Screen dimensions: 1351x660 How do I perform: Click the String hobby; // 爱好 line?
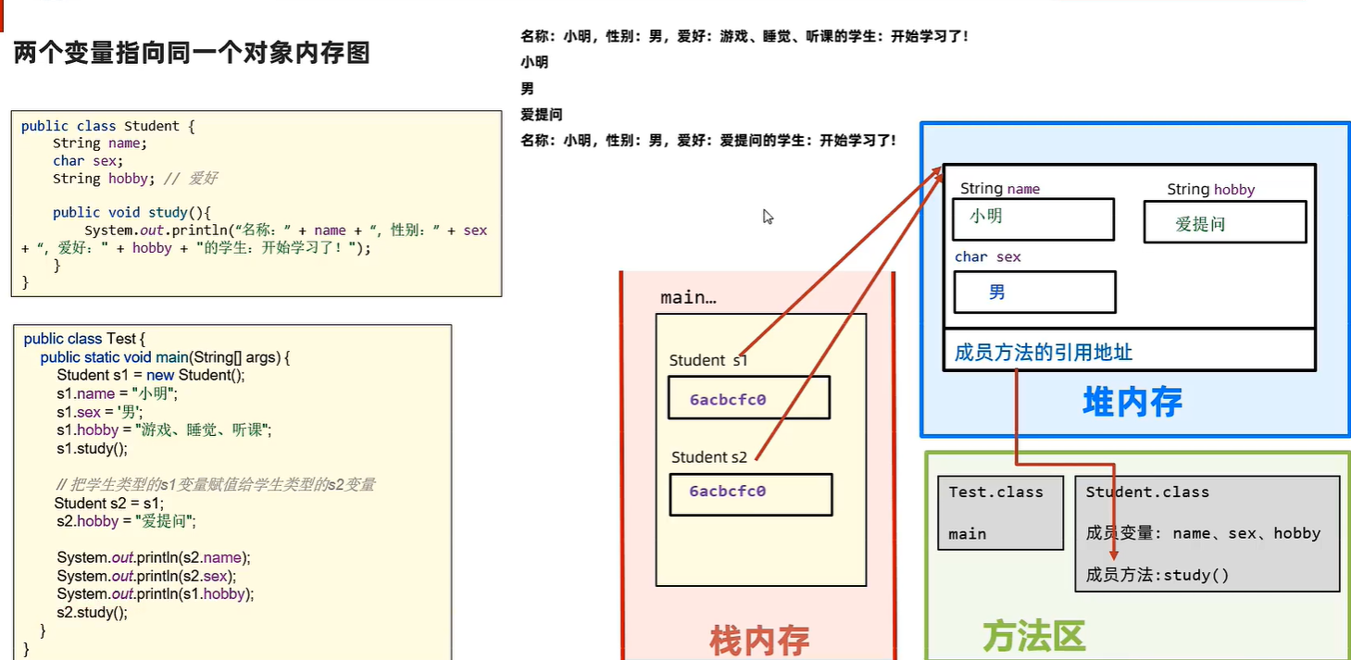135,179
